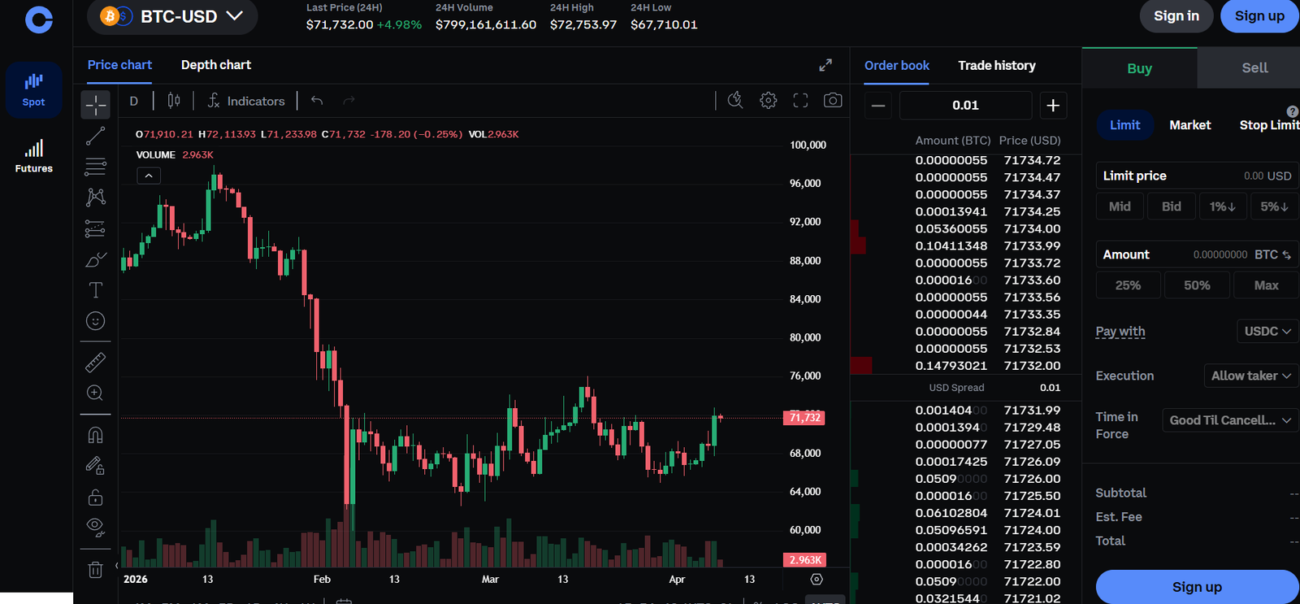
Task: Redo the chart action
Action: tap(349, 101)
